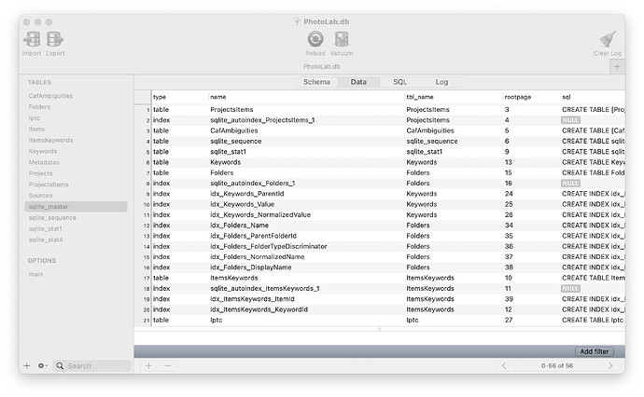Select sqlite_master in the sidebar
This screenshot has width=644, height=397.
point(76,207)
